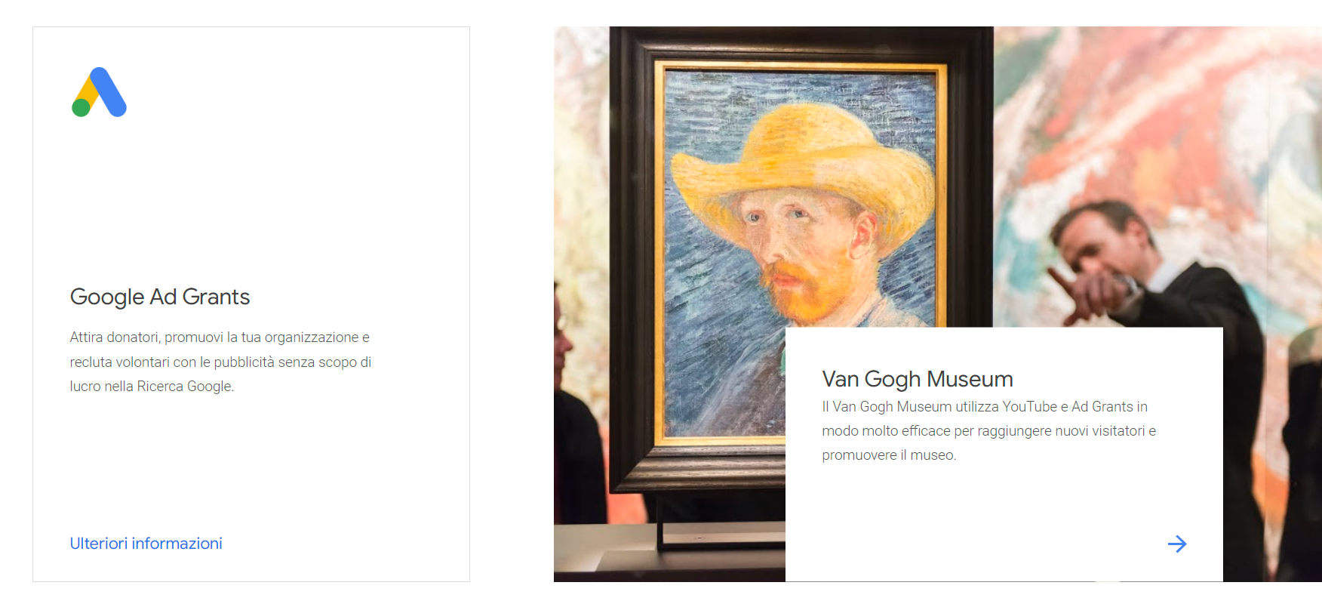
Task: Click the 'promuovere il museo.' text line
Action: tap(889, 455)
